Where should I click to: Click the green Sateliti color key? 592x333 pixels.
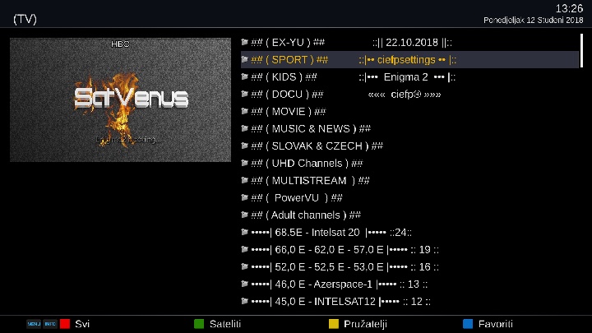click(199, 324)
